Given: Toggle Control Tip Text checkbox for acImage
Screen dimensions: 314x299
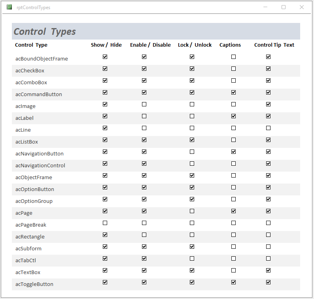Looking at the screenshot, I should tap(268, 104).
